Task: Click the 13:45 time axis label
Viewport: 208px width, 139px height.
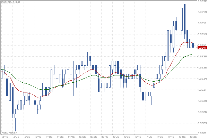Action: [x=38, y=137]
